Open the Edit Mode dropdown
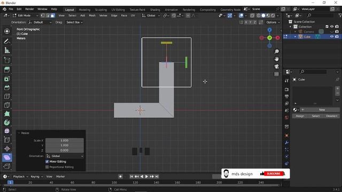Image resolution: width=342 pixels, height=192 pixels. 25,15
